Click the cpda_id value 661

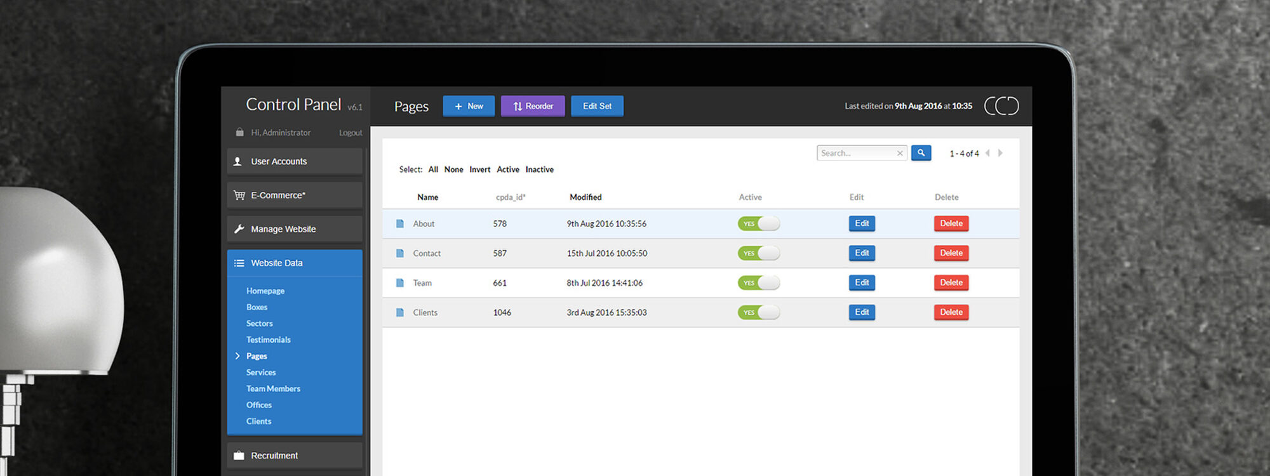[x=500, y=283]
